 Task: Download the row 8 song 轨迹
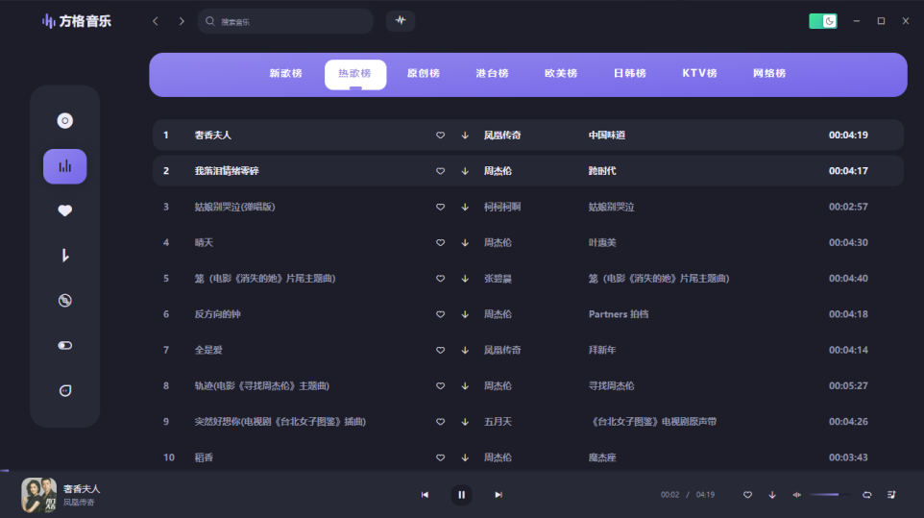465,386
